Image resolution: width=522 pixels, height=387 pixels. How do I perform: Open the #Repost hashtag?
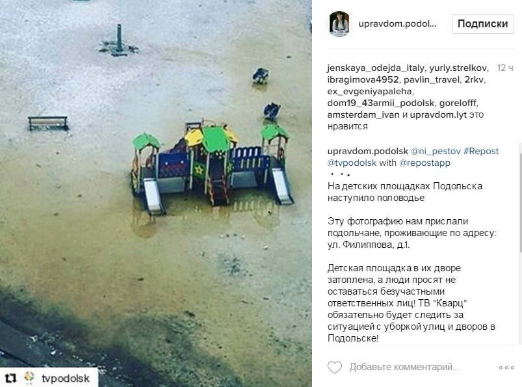pos(481,151)
